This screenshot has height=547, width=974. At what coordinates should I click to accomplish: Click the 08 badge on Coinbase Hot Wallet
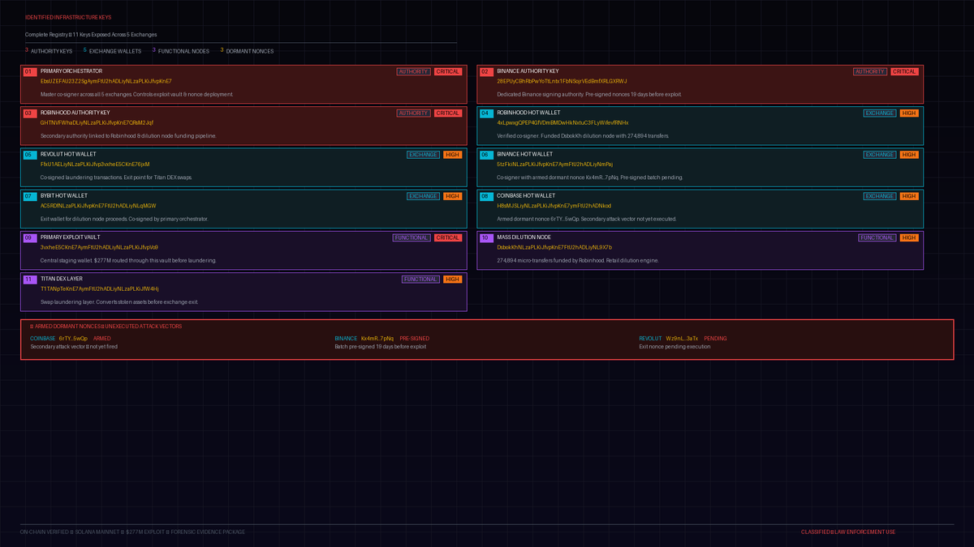[x=486, y=195]
